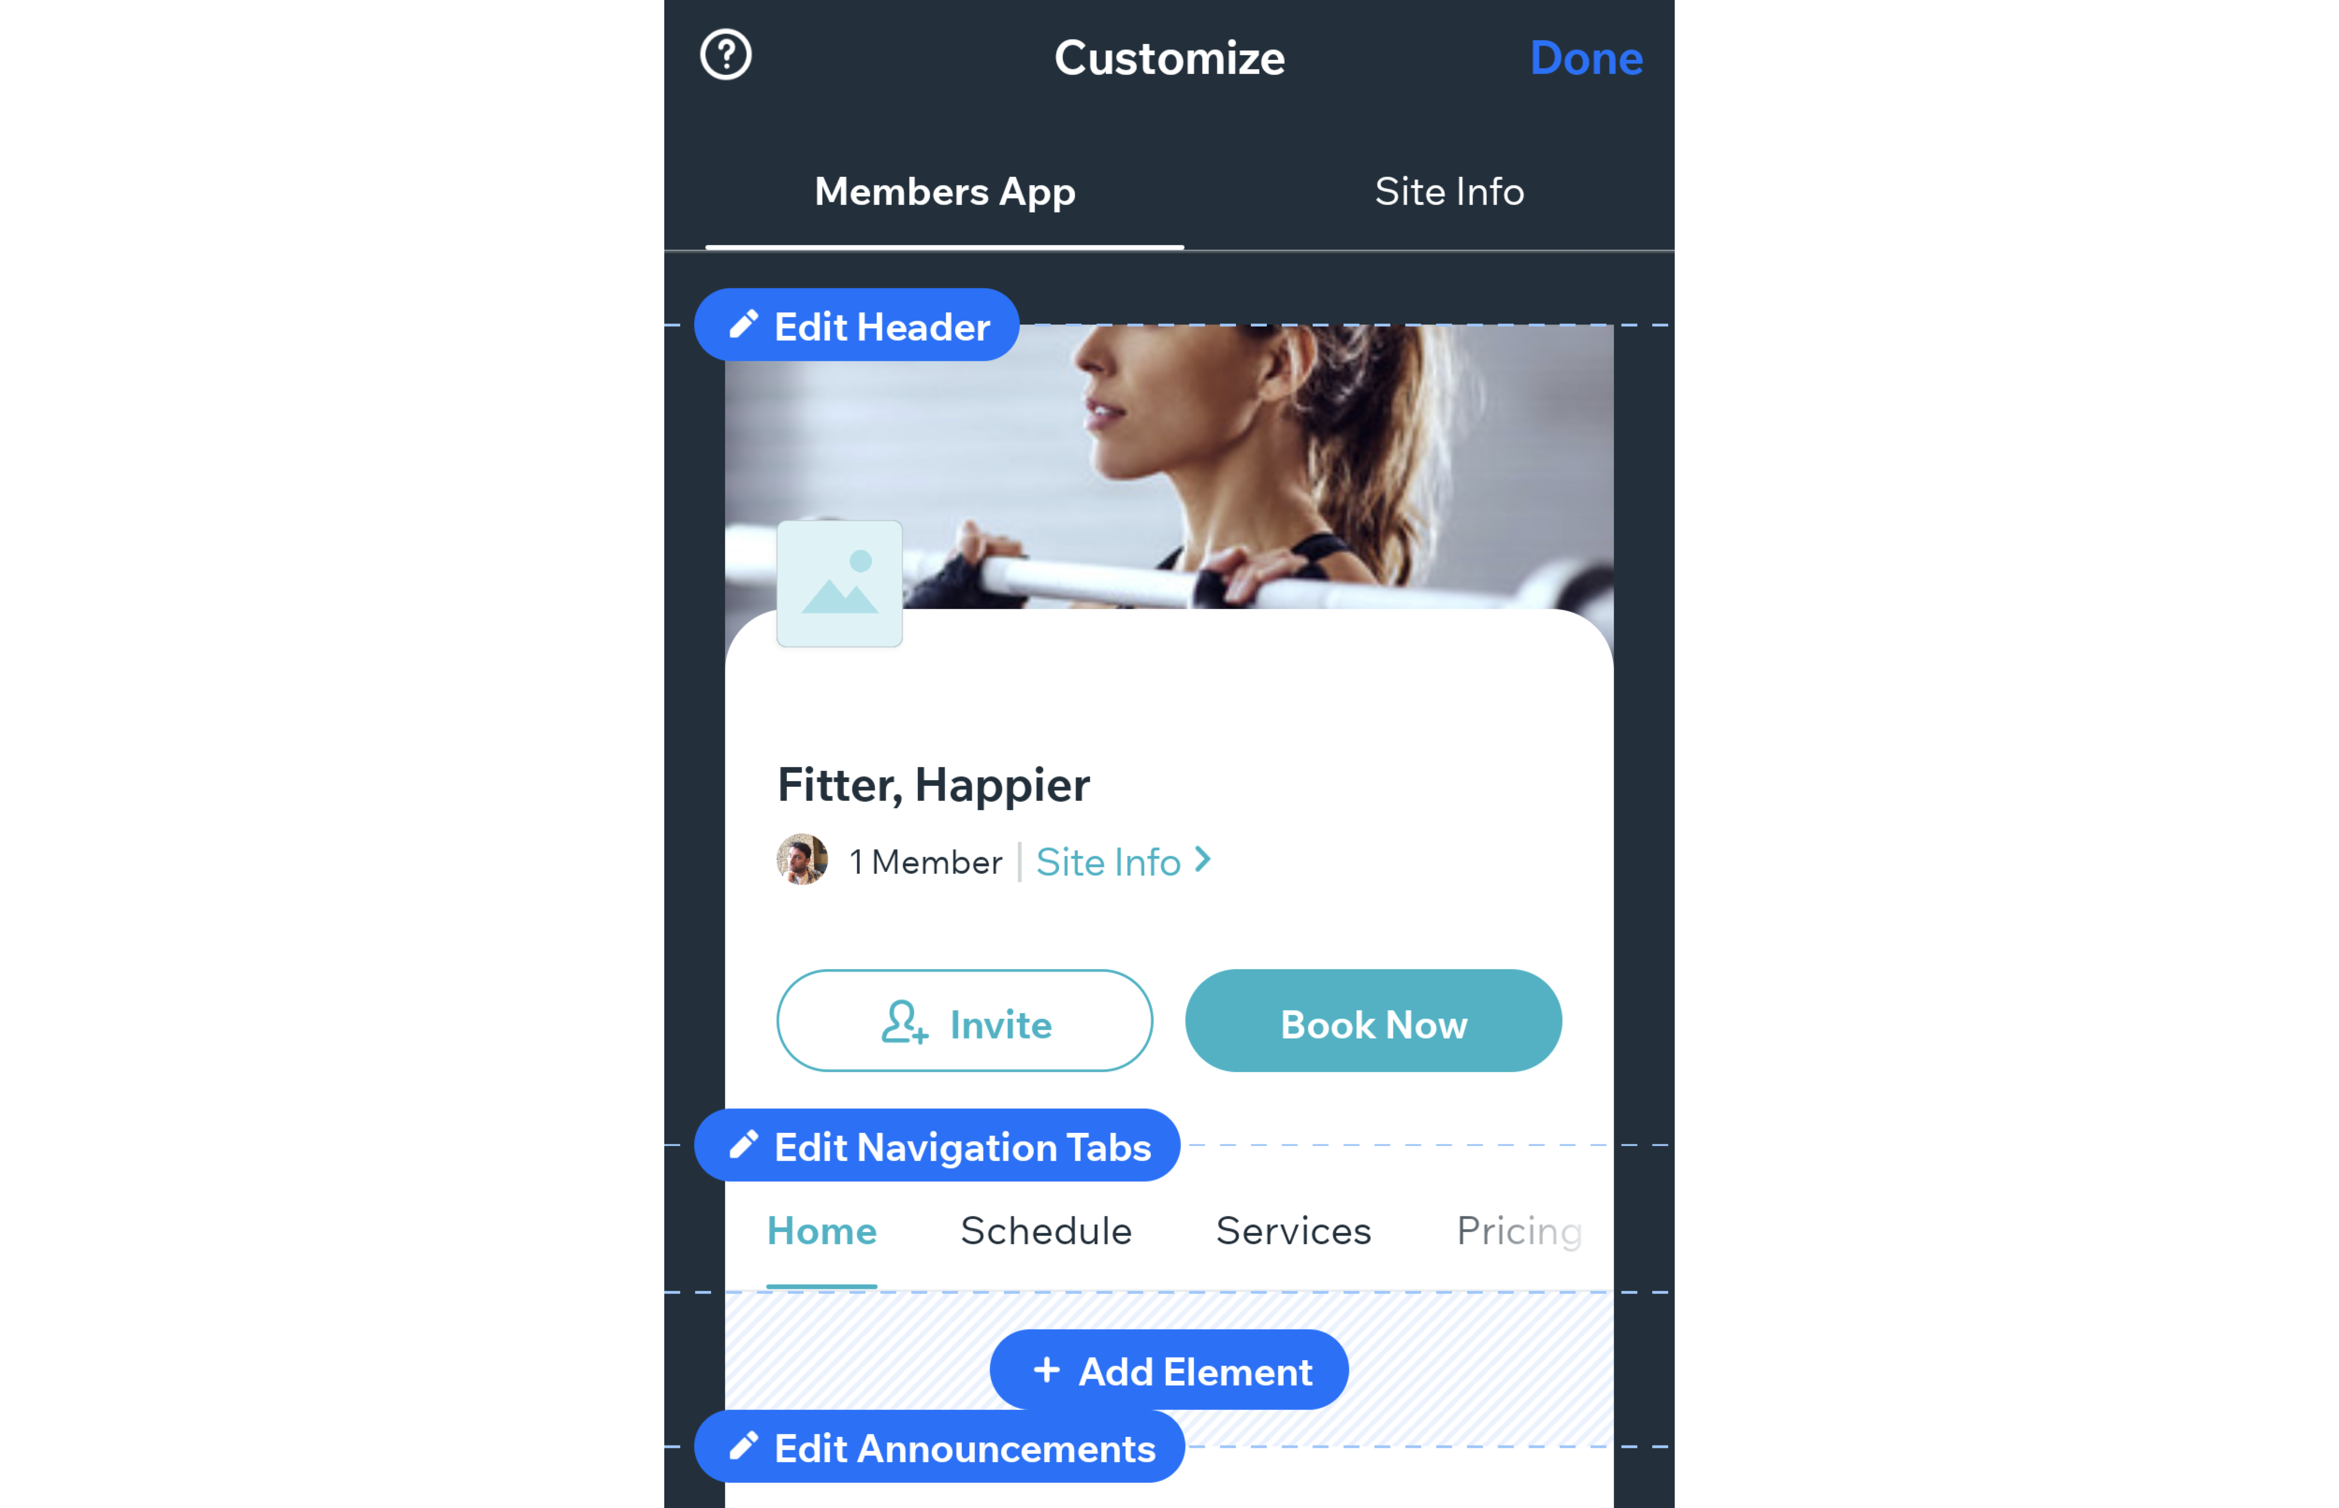Click the Edit Navigation Tabs pencil icon
Screen dimensions: 2339x1508
743,1145
